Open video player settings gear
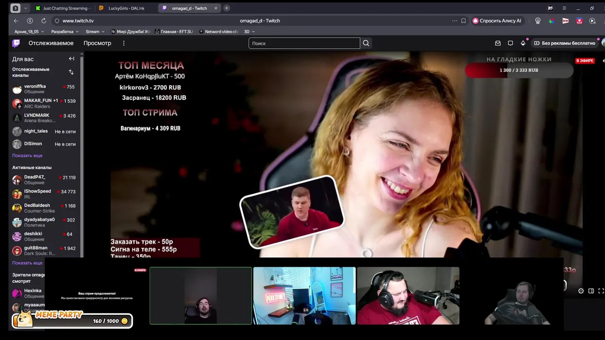This screenshot has height=340, width=605. pos(581,291)
